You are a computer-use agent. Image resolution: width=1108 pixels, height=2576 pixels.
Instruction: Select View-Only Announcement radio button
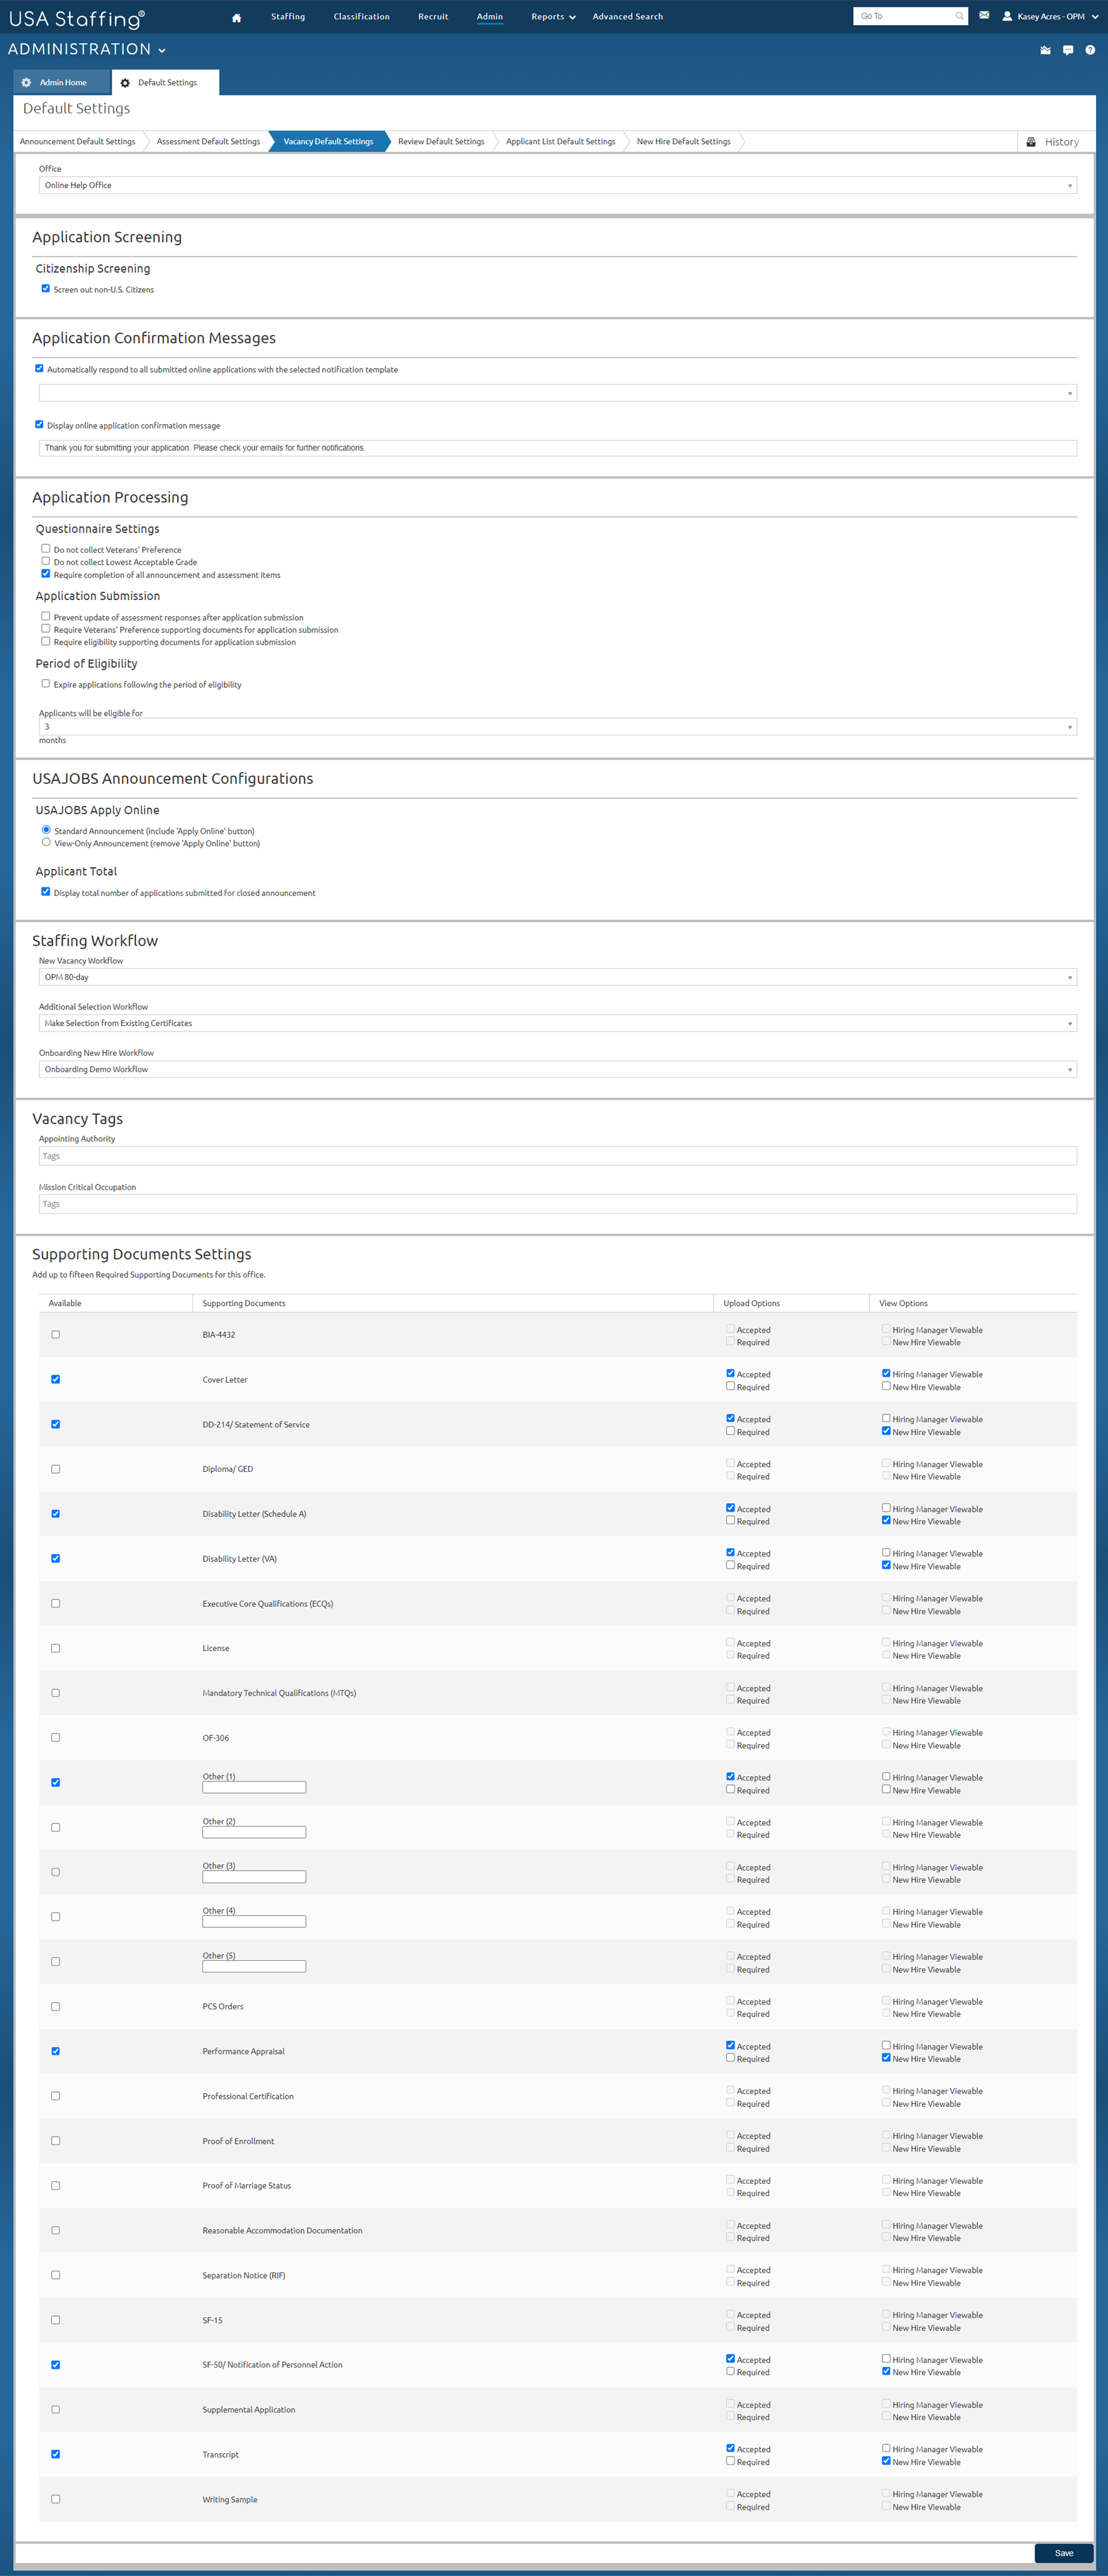(x=46, y=842)
